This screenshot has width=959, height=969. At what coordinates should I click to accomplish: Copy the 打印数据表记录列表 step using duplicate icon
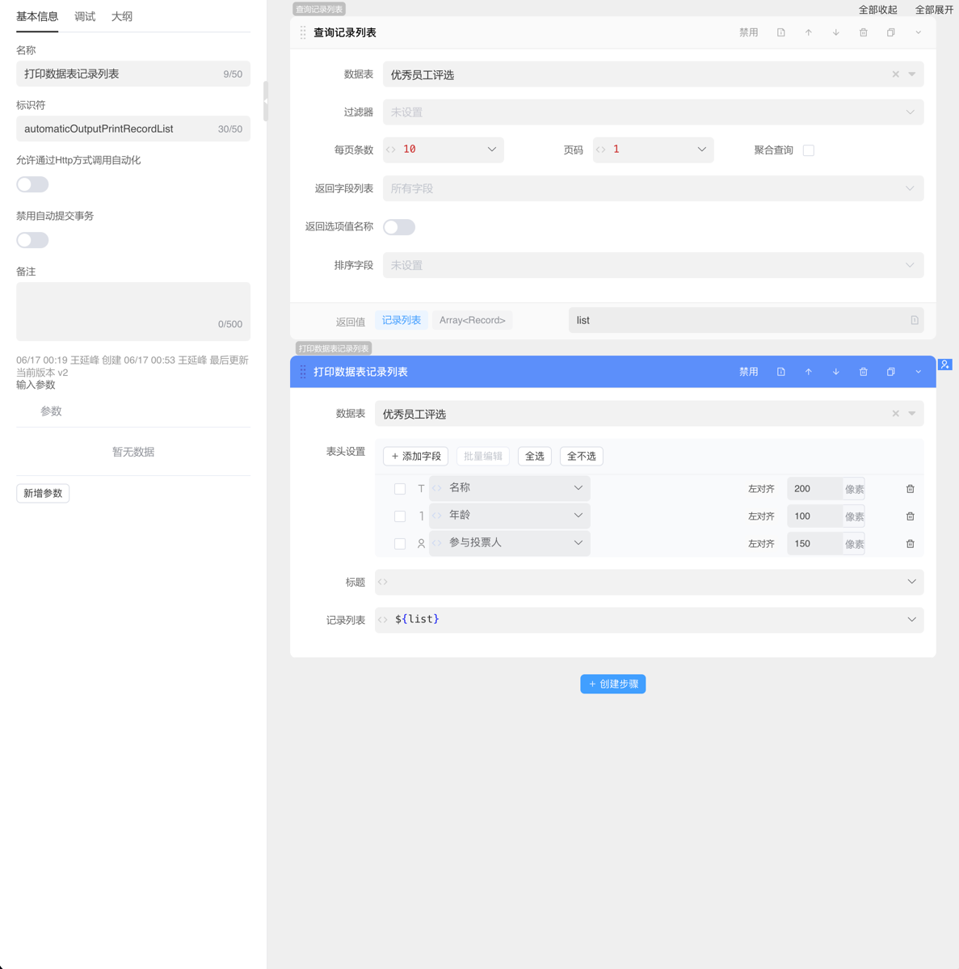(890, 372)
